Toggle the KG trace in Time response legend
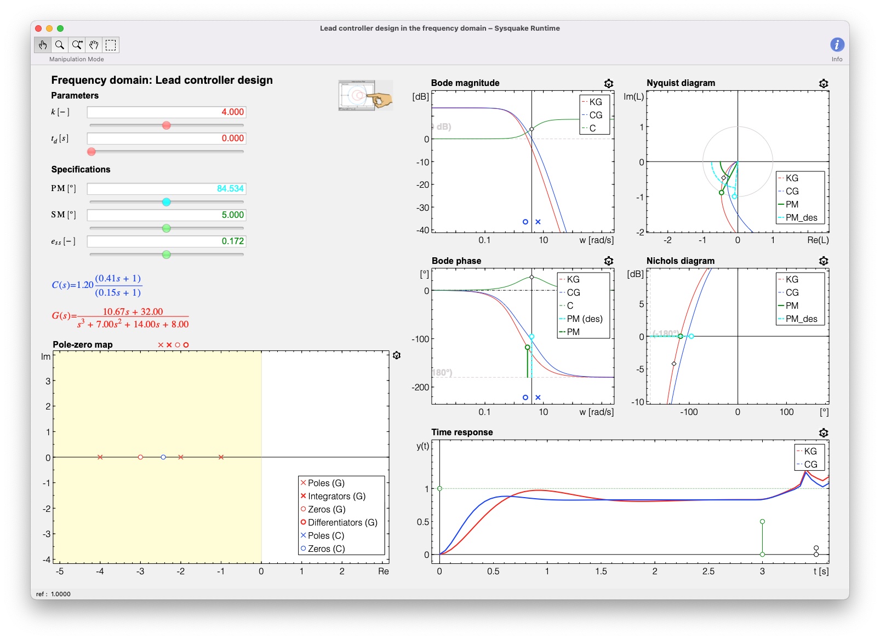 coord(809,452)
